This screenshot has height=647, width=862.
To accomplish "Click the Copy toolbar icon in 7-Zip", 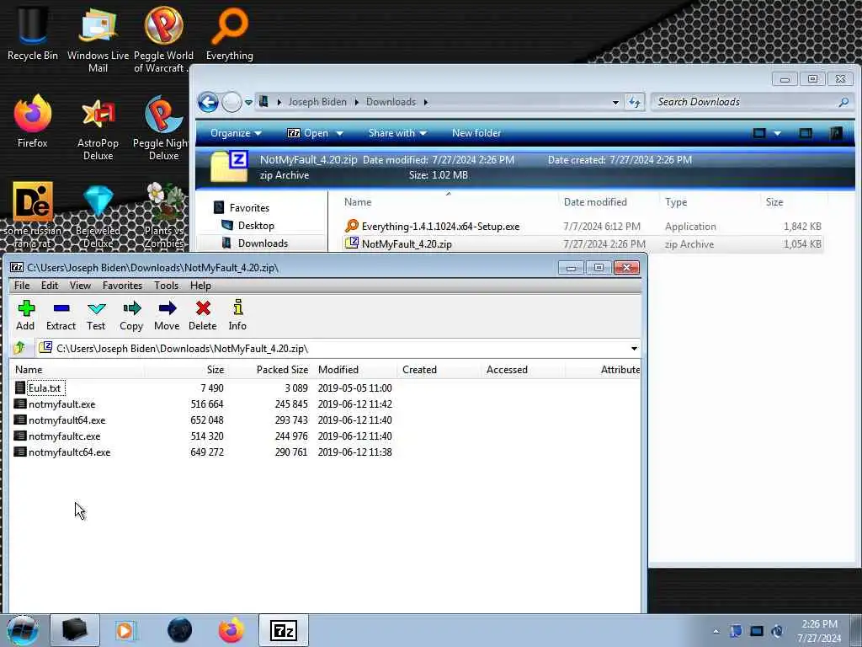I will click(131, 315).
